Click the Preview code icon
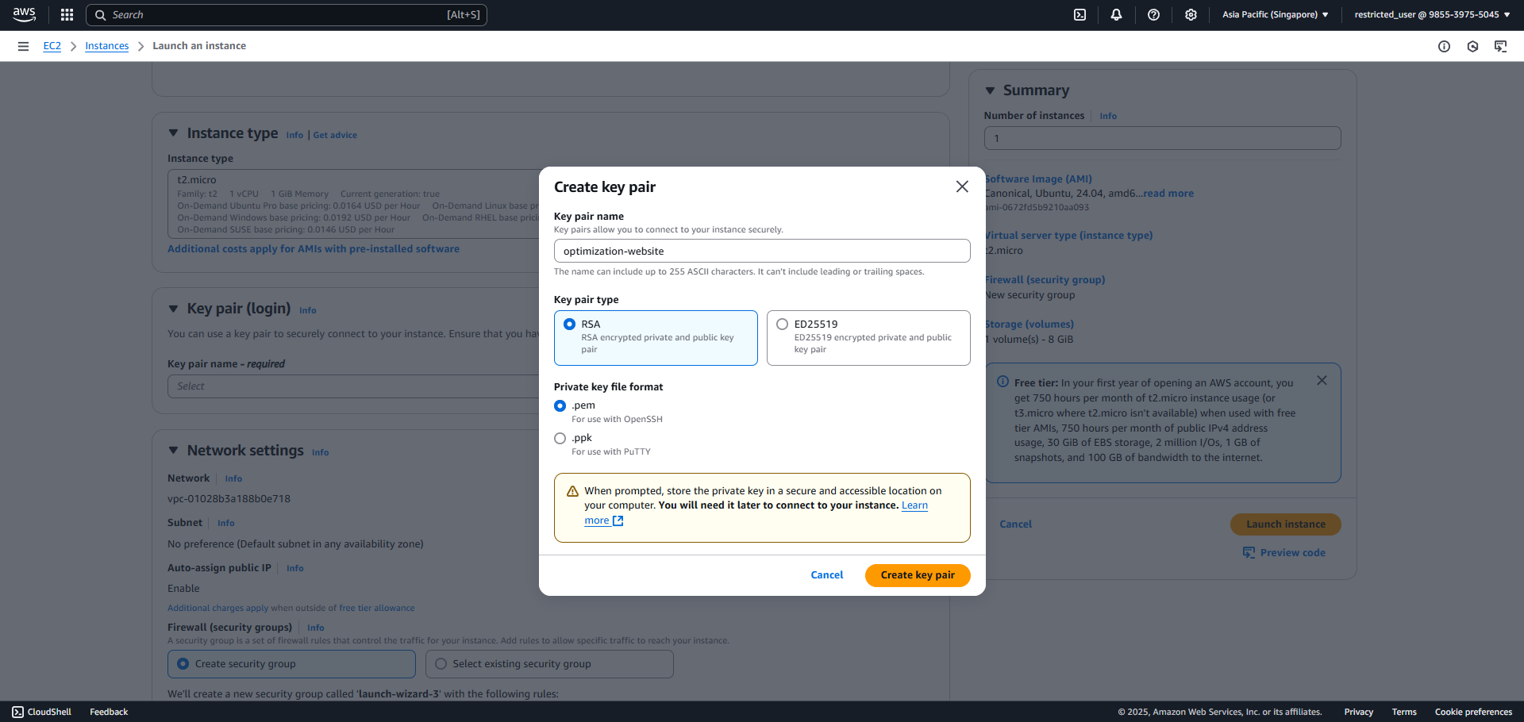Image resolution: width=1524 pixels, height=722 pixels. tap(1249, 552)
